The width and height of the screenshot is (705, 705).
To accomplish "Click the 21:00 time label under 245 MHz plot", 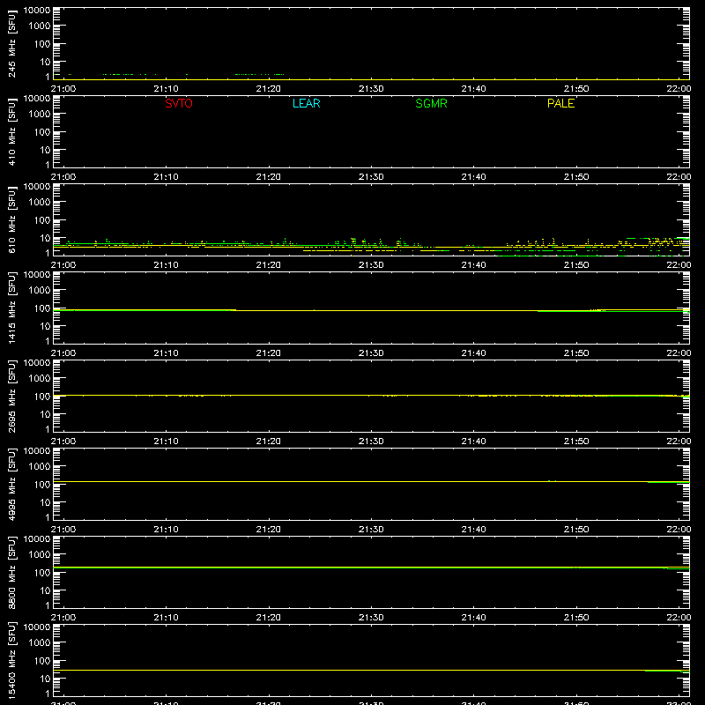I will click(x=63, y=89).
